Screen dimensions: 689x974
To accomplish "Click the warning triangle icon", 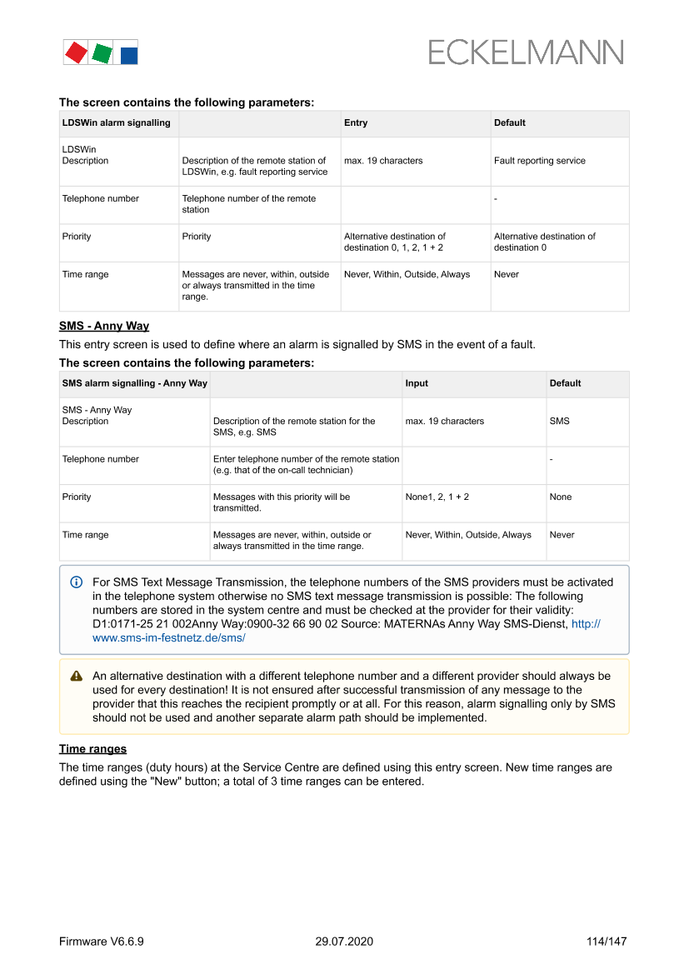I will pos(77,677).
